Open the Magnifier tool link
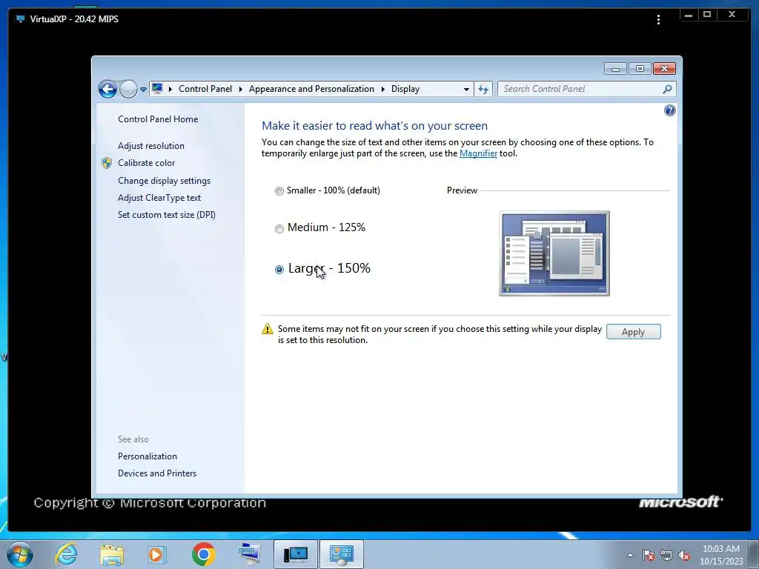Viewport: 759px width, 569px height. (478, 153)
